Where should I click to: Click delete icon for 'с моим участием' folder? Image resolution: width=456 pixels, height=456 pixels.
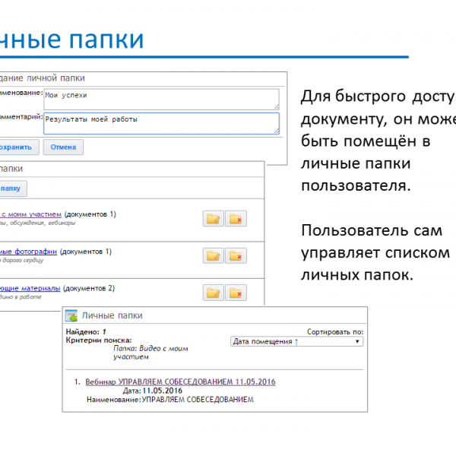click(x=236, y=219)
